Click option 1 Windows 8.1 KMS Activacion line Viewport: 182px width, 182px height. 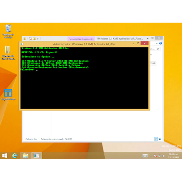(55, 61)
